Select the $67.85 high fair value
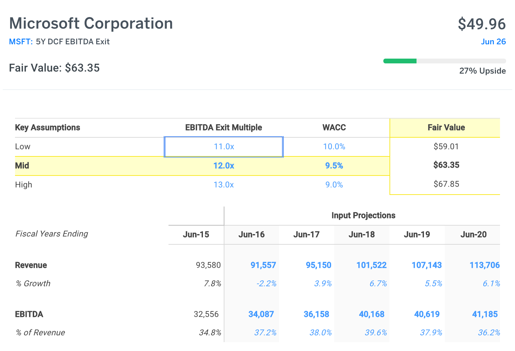Viewport: 515px width, 351px height. (446, 184)
